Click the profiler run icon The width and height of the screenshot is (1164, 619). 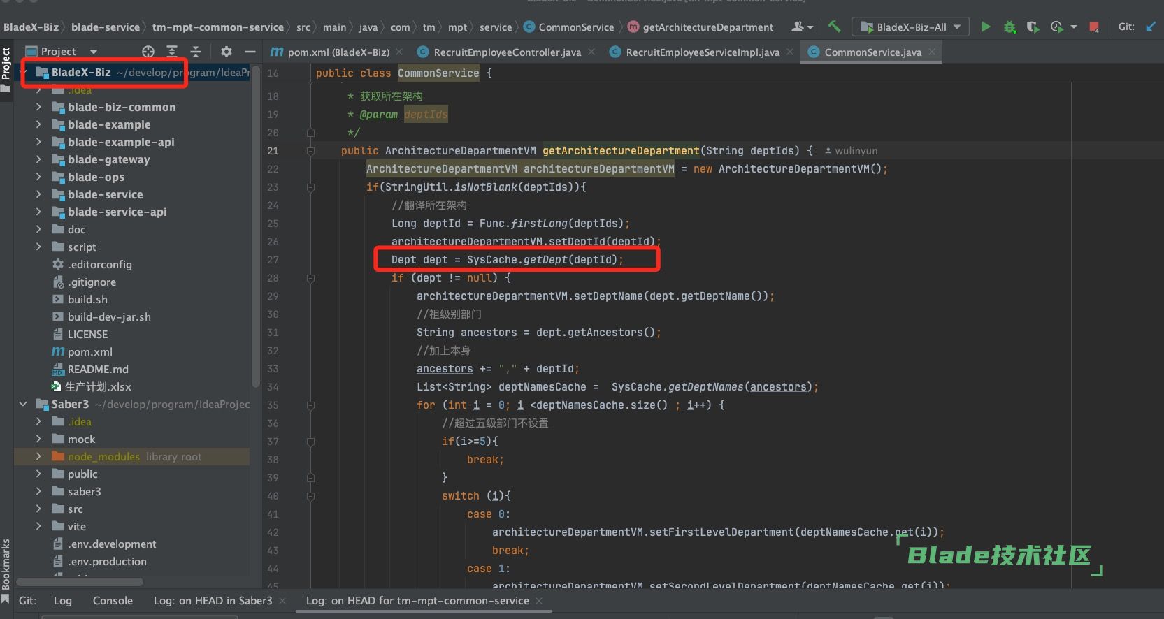1056,27
